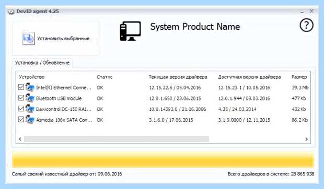Click the Intel Ethernet device icon
Image resolution: width=324 pixels, height=189 pixels.
[x=30, y=87]
